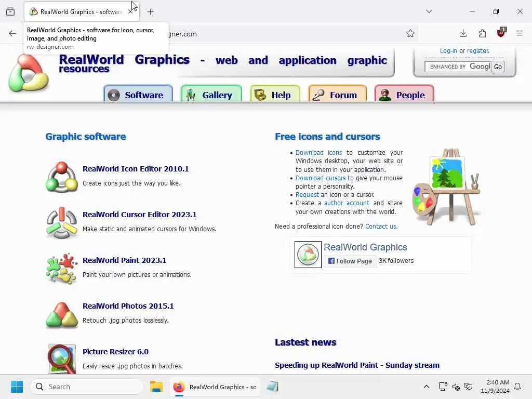
Task: Open the notification bell in taskbar
Action: pyautogui.click(x=518, y=387)
